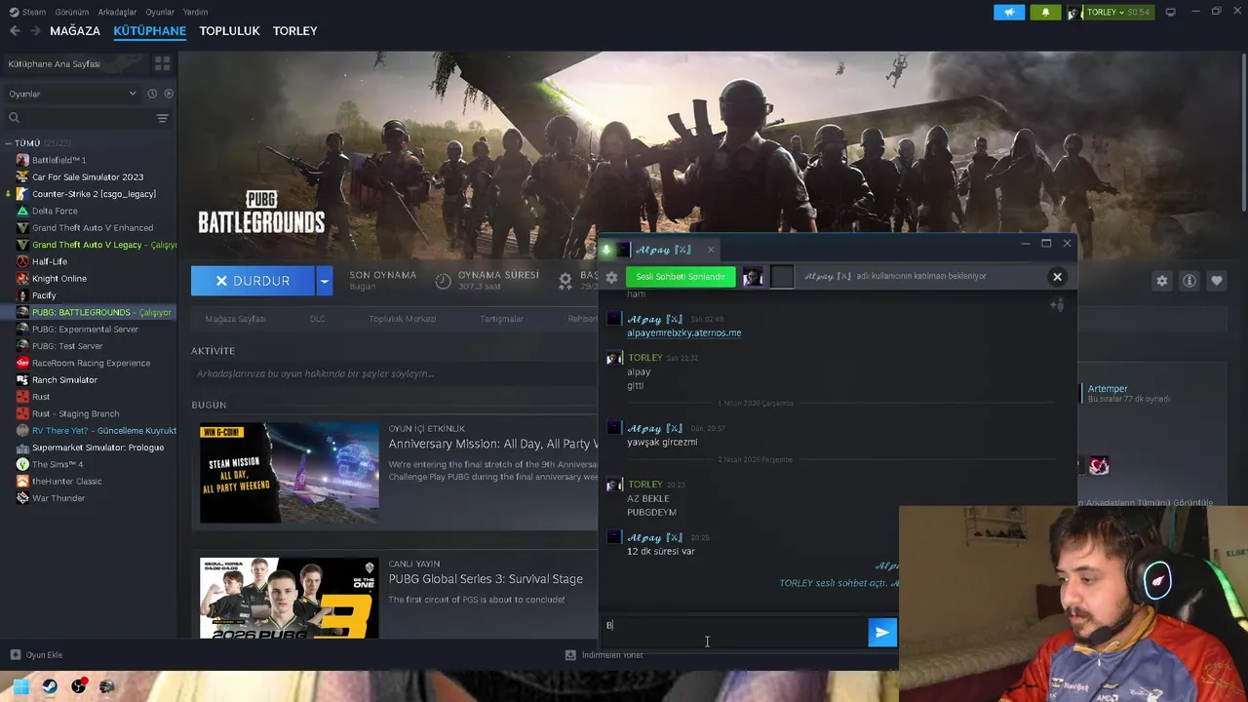Click Windows Start button on taskbar
The image size is (1248, 702).
[x=20, y=686]
